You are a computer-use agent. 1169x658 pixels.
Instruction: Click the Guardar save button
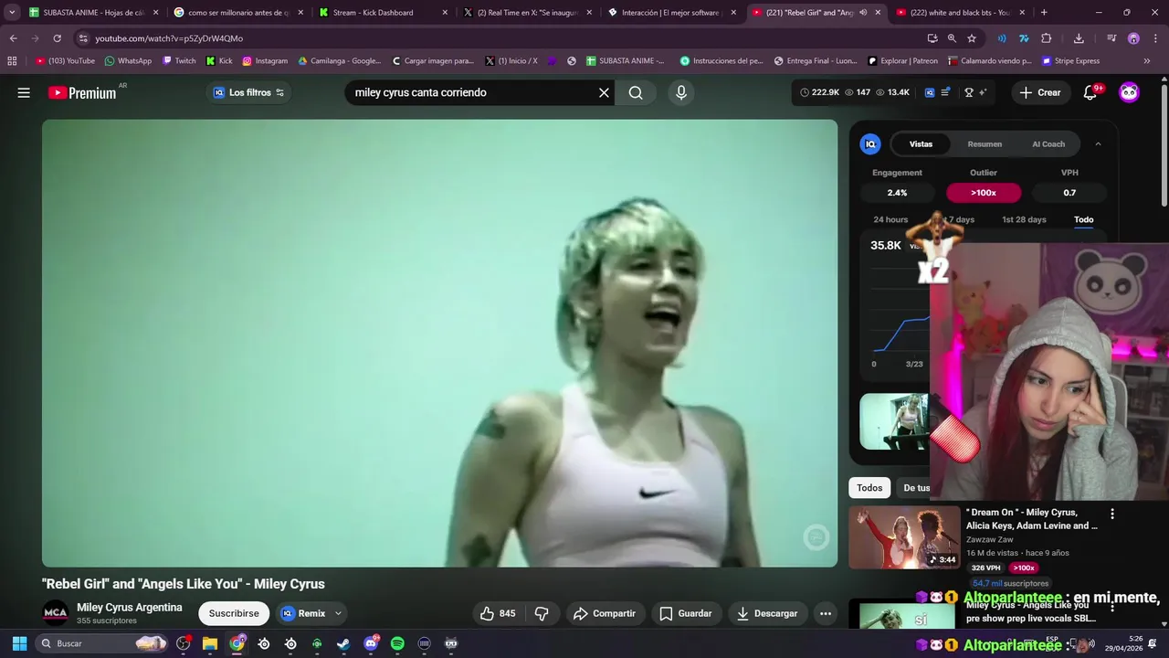[686, 613]
